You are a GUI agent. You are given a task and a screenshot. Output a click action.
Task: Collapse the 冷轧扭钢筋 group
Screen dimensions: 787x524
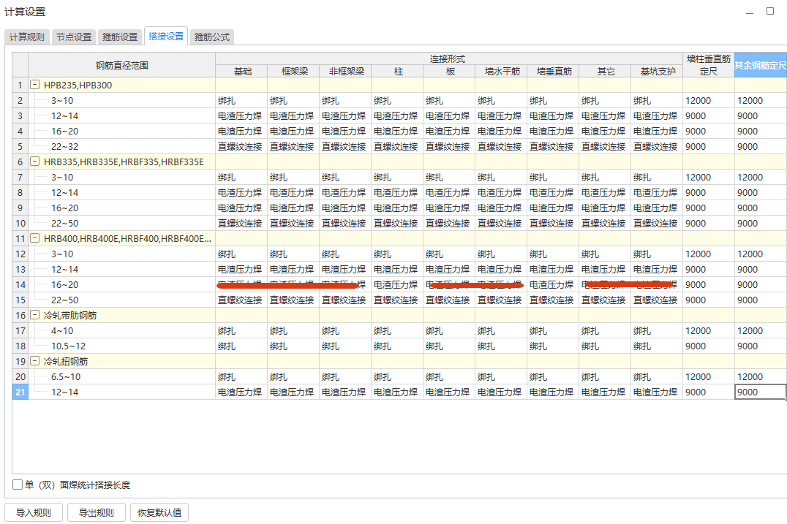pos(35,361)
